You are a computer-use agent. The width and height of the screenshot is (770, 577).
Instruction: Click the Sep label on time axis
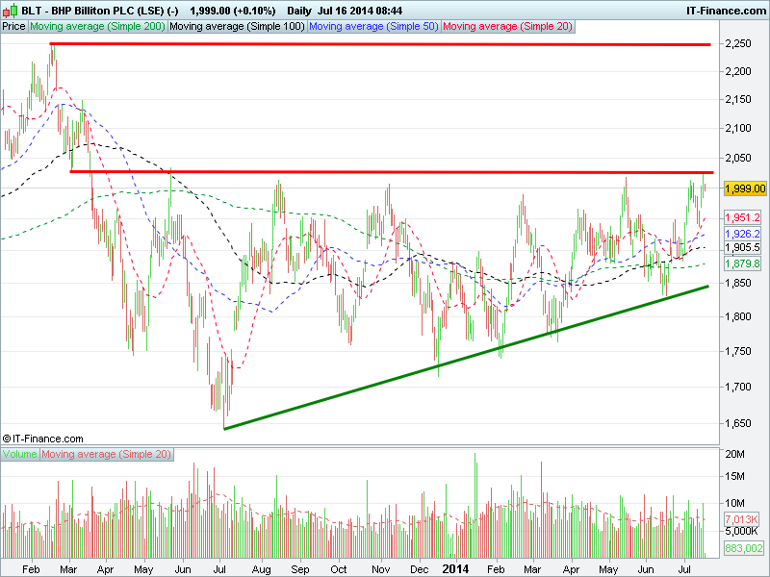(x=299, y=569)
